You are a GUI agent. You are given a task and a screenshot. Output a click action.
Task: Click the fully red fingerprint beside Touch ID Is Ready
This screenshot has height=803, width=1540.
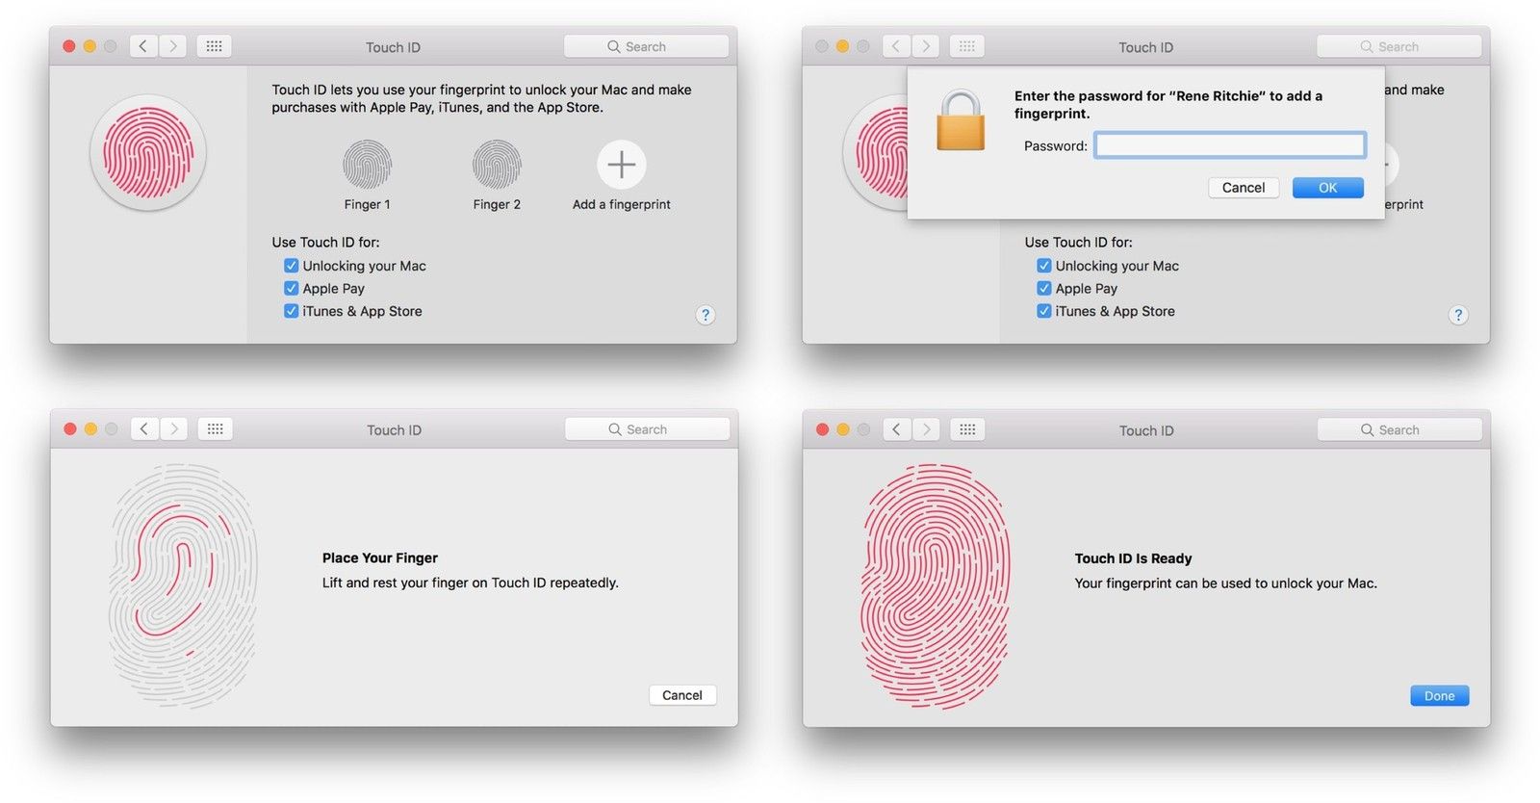click(935, 585)
